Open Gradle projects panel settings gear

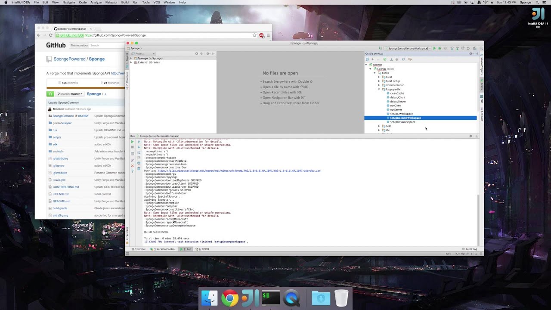[471, 53]
